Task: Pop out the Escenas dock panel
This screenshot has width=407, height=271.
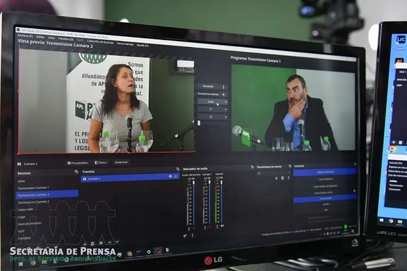Action: click(x=76, y=172)
